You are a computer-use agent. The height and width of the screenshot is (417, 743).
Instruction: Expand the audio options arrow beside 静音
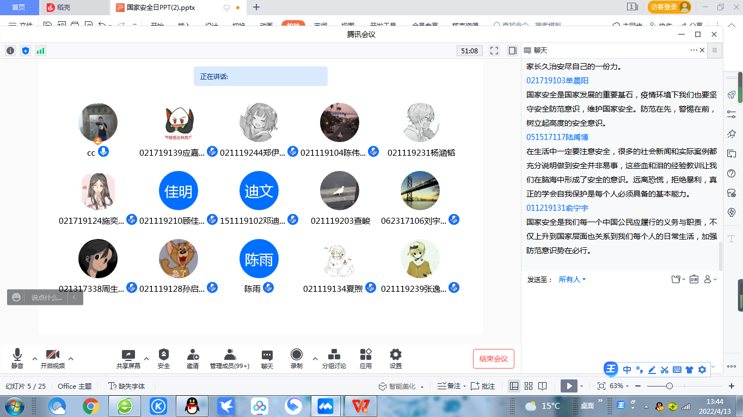(35, 359)
